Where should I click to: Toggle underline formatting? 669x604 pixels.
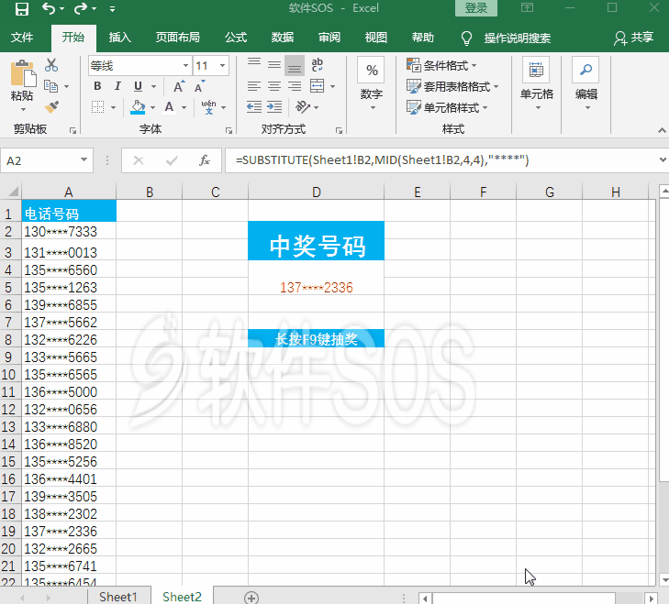(138, 86)
